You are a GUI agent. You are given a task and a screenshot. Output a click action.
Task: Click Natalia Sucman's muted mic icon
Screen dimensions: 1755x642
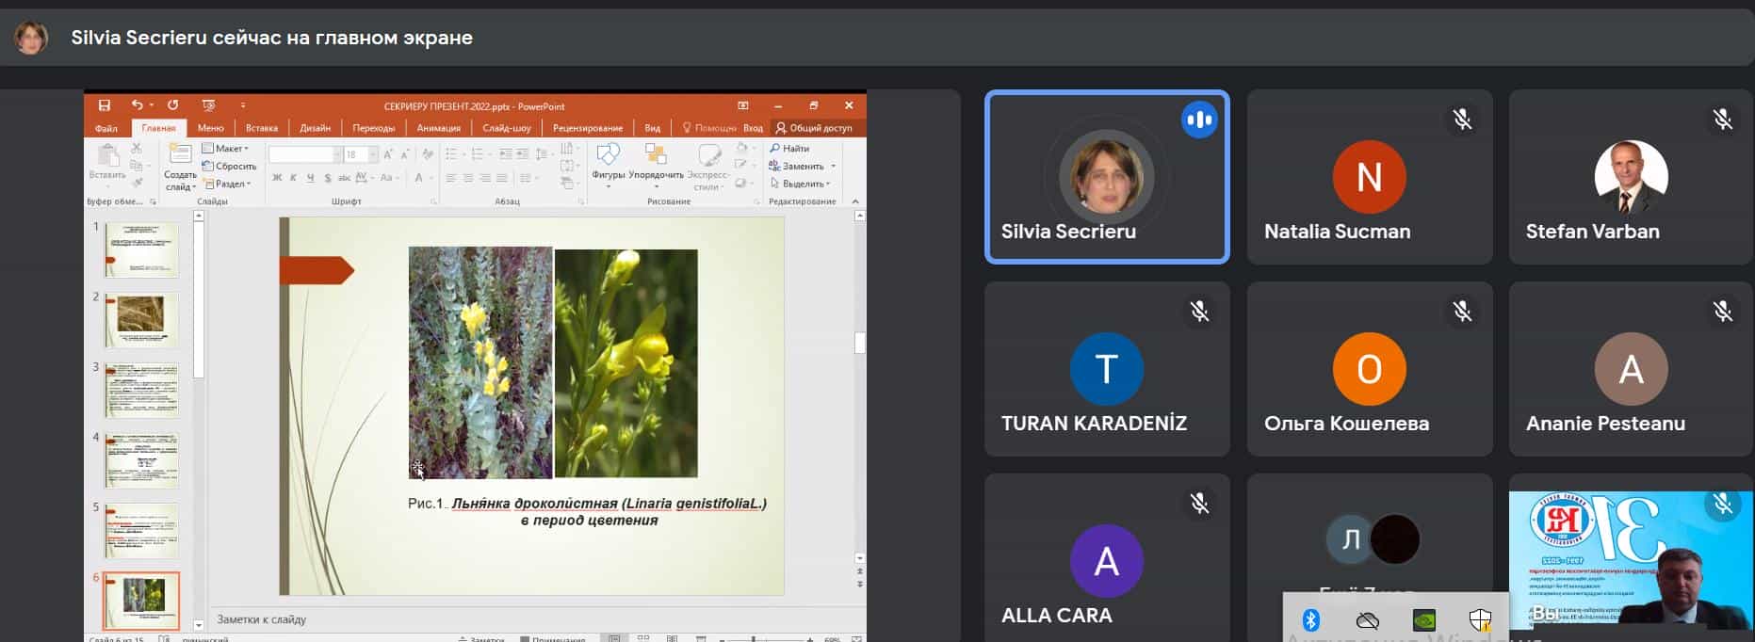point(1461,120)
